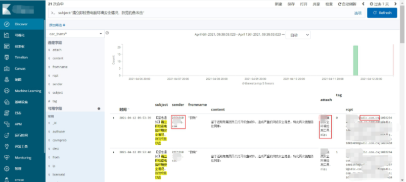Open the cac_trans* index pattern dropdown

[x=75, y=34]
